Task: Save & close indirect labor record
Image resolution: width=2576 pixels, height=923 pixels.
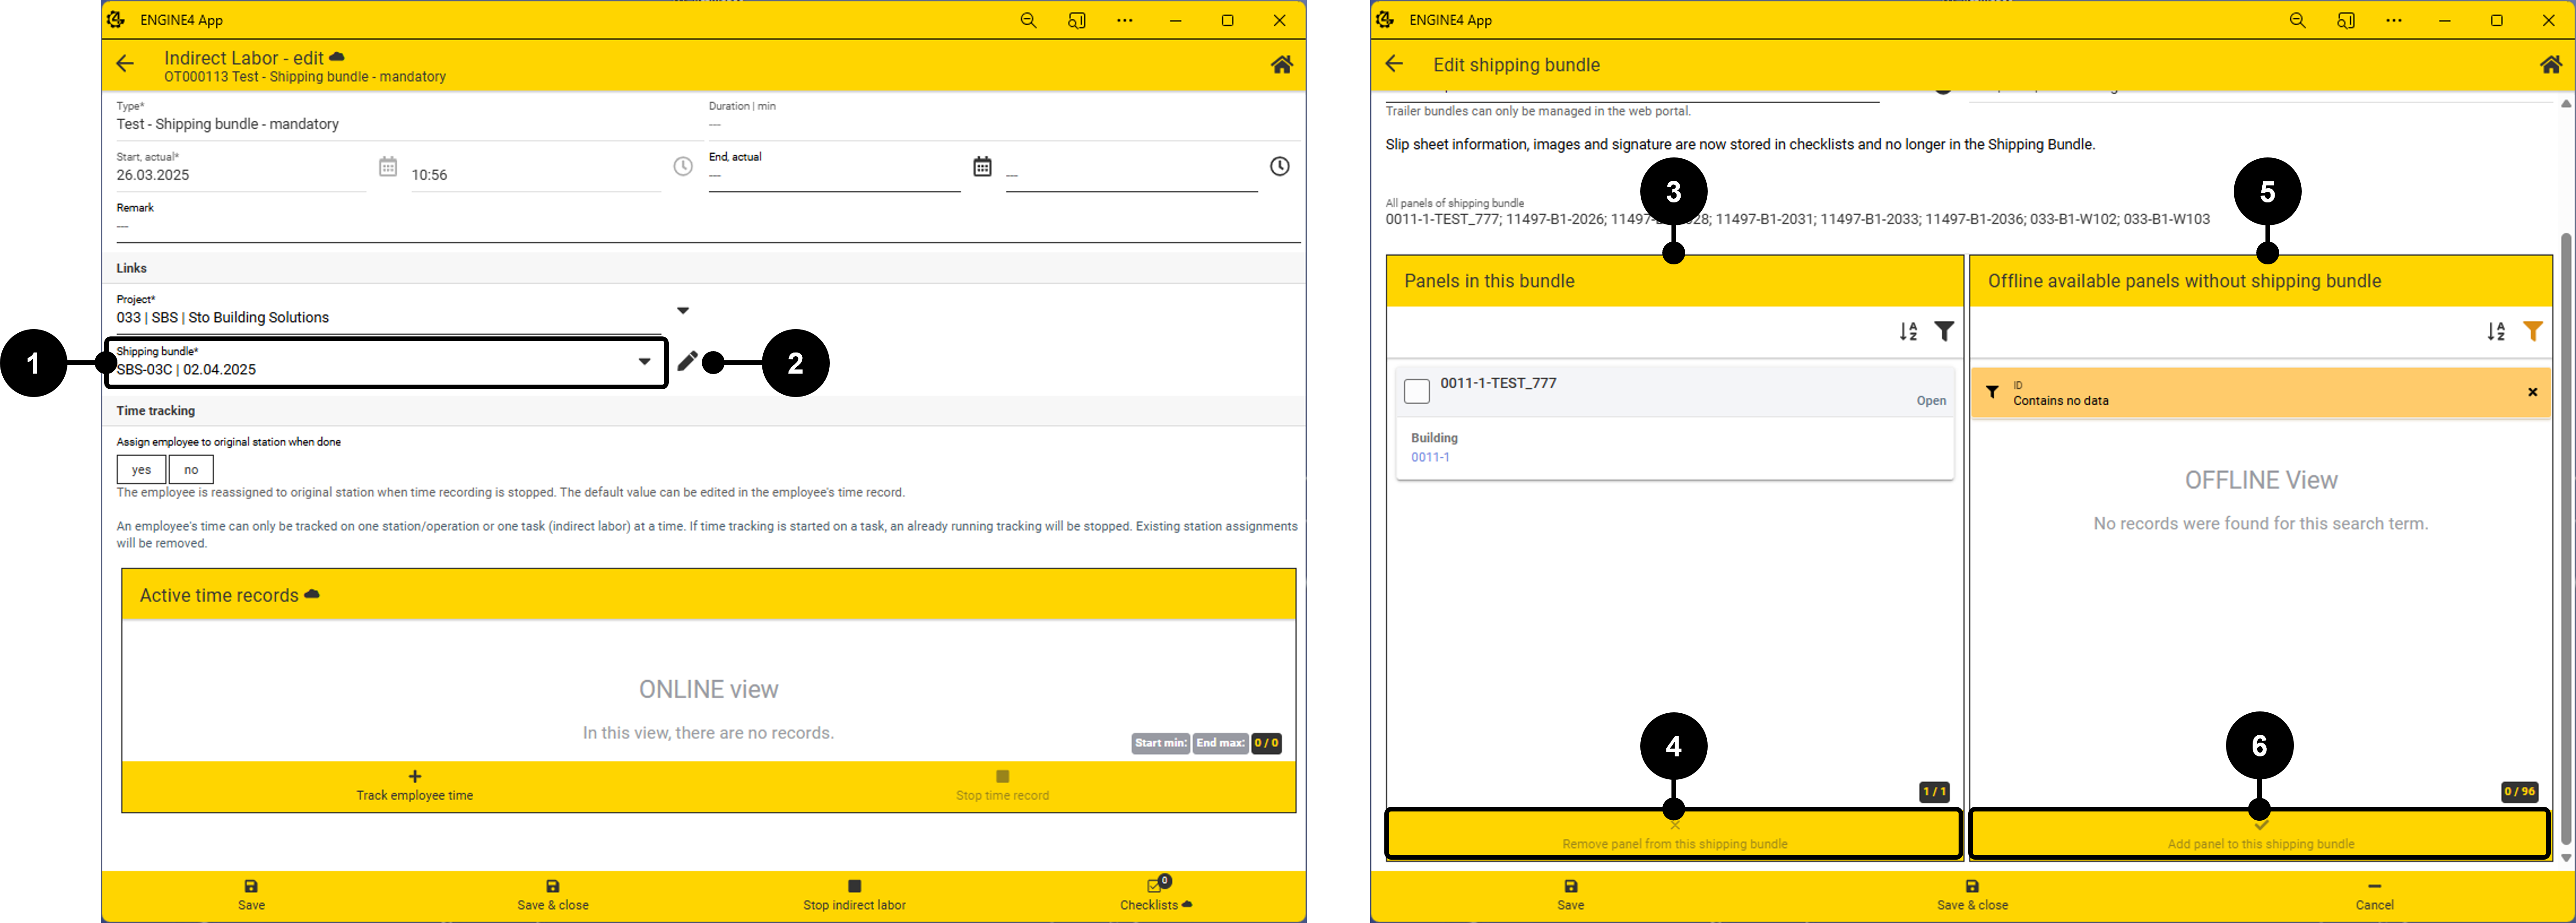Action: point(553,895)
